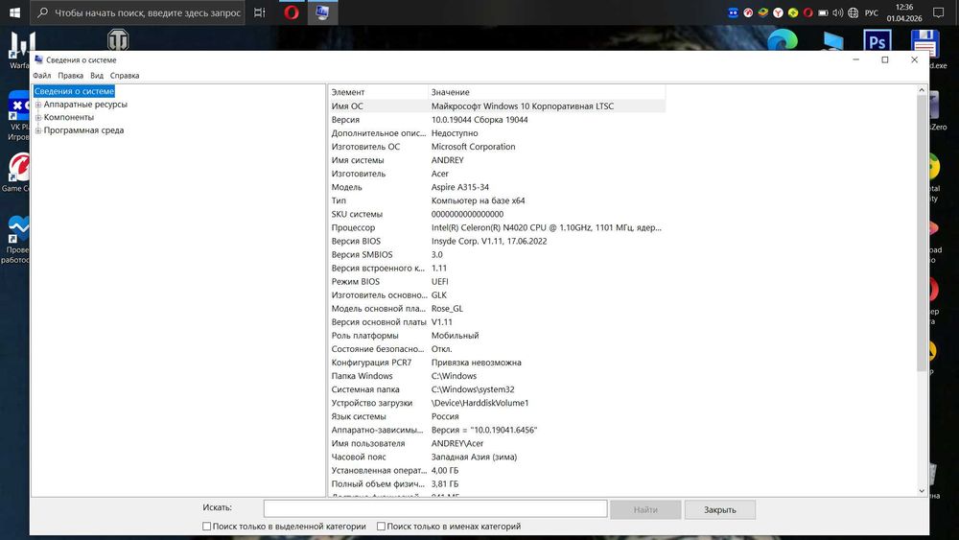Enable search only in category names
Viewport: 959px width, 540px height.
pyautogui.click(x=381, y=526)
